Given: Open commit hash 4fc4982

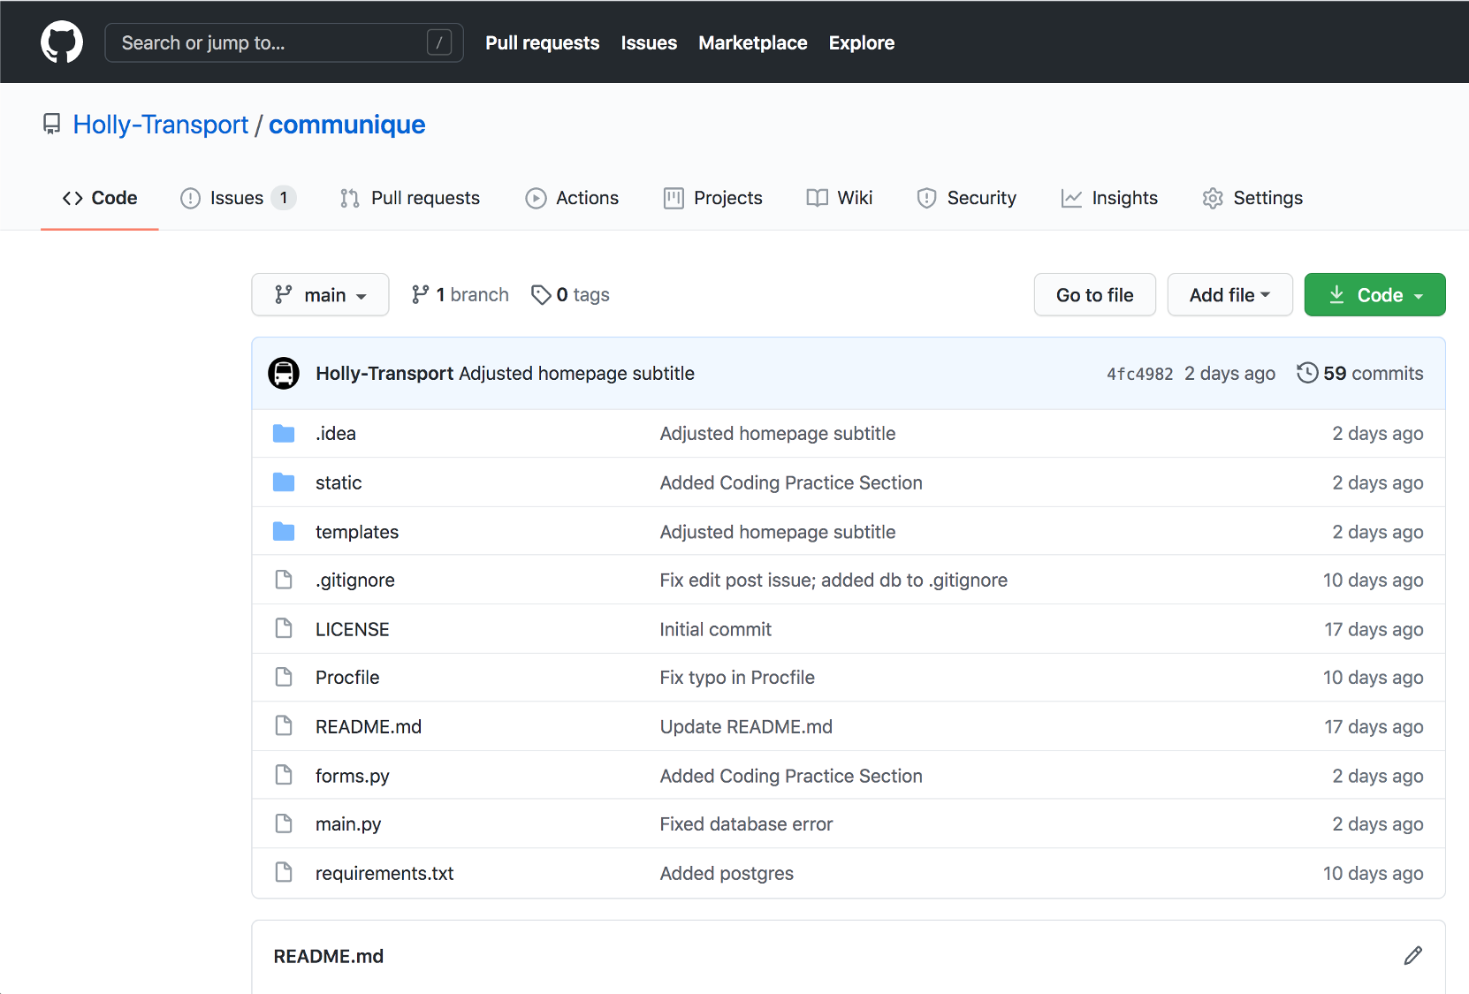Looking at the screenshot, I should [1139, 374].
